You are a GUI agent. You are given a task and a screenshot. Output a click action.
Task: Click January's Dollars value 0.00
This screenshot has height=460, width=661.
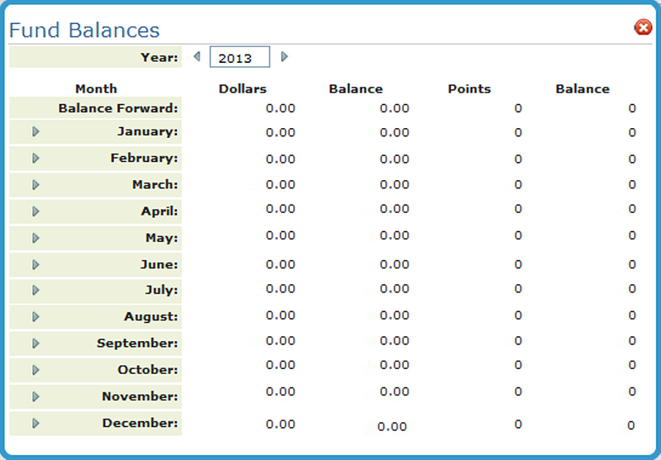tap(280, 133)
